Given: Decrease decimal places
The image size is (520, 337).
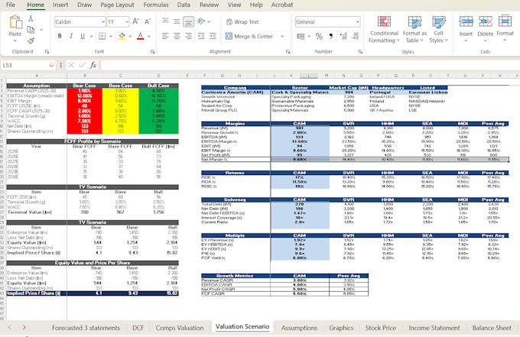Looking at the screenshot, I should [355, 36].
